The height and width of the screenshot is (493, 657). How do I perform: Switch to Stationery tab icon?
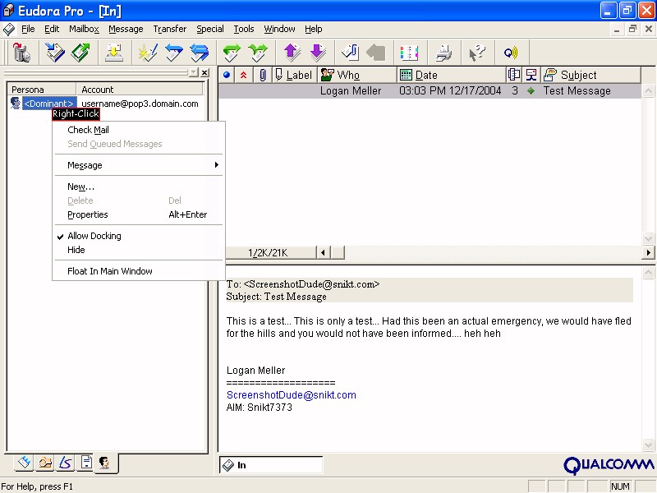pyautogui.click(x=86, y=463)
